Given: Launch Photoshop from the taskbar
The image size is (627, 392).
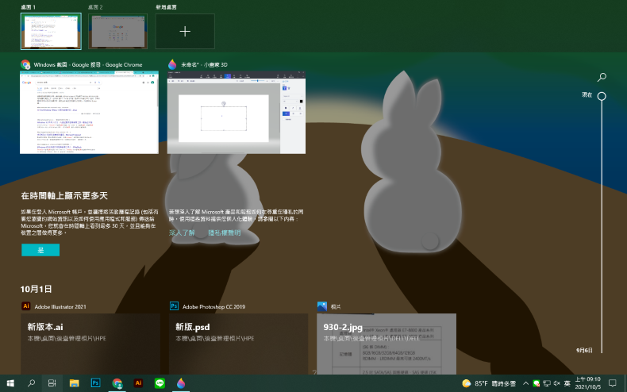Looking at the screenshot, I should [x=95, y=383].
